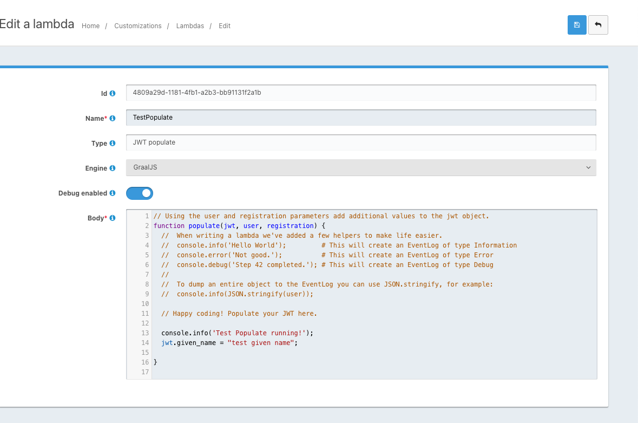The height and width of the screenshot is (423, 638).
Task: Save the lambda with the blue save icon
Action: (576, 25)
